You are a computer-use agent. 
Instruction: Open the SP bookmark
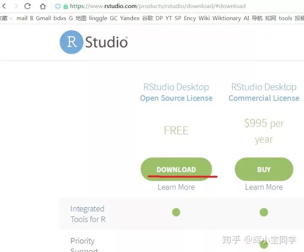click(178, 18)
